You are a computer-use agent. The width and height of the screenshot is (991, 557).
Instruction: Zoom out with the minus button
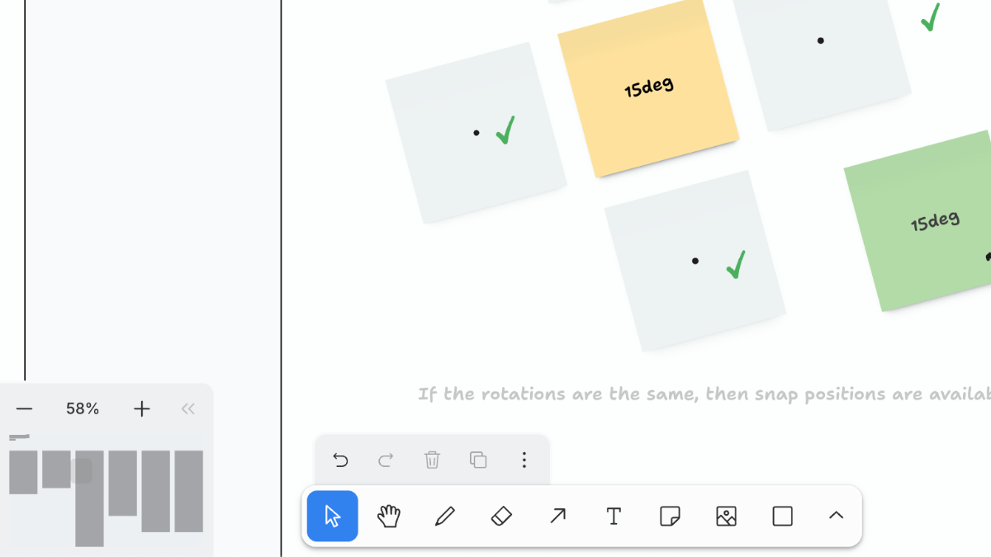(x=25, y=408)
